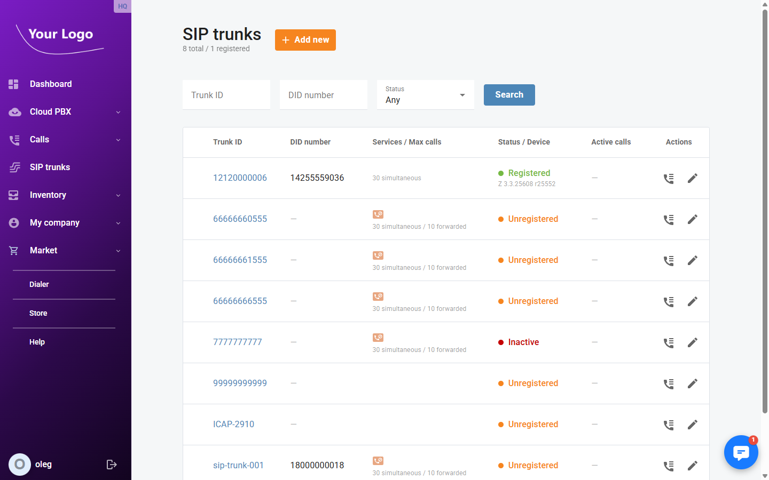769x480 pixels.
Task: Click the oleg user avatar
Action: pyautogui.click(x=20, y=465)
